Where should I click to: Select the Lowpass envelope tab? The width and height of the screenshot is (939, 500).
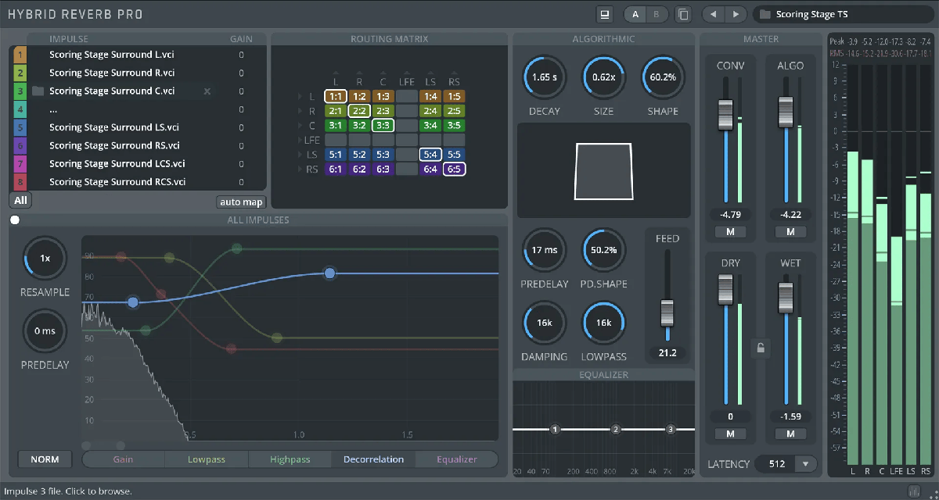207,459
